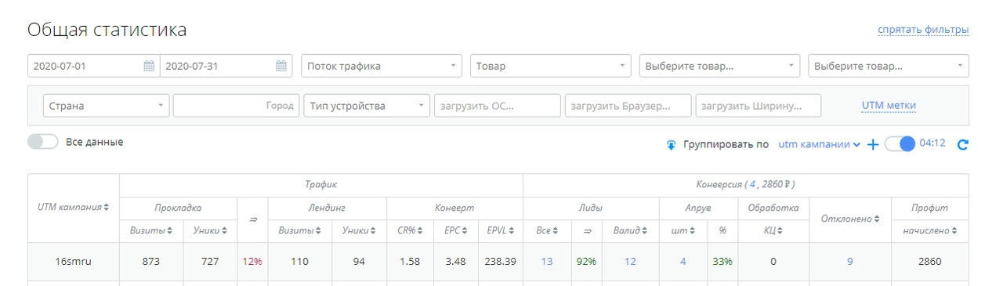Click the download icon beside Группировать по
This screenshot has height=286, width=1003.
(x=672, y=145)
